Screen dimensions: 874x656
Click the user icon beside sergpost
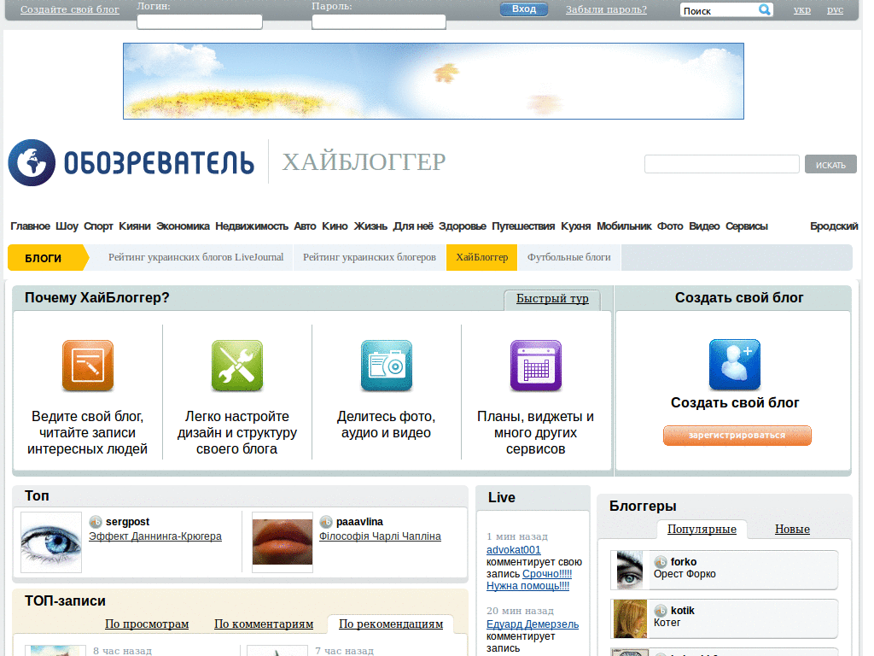coord(96,522)
